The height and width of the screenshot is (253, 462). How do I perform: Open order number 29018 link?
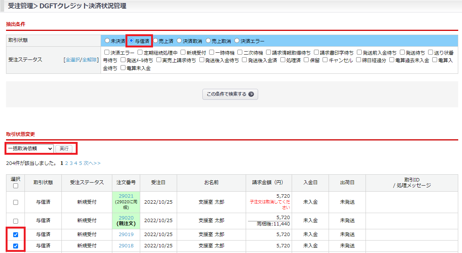126,245
